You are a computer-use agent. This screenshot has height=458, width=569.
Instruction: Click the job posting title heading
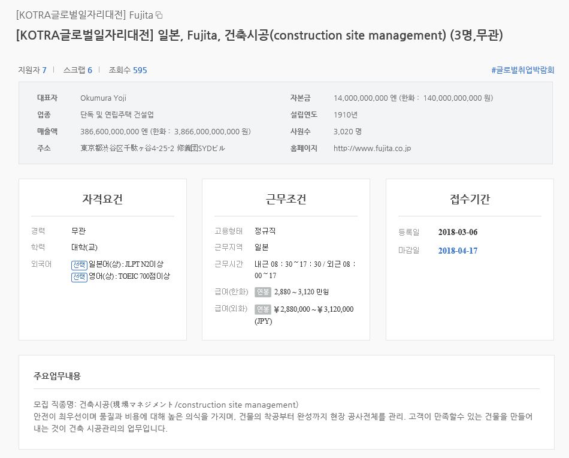259,35
